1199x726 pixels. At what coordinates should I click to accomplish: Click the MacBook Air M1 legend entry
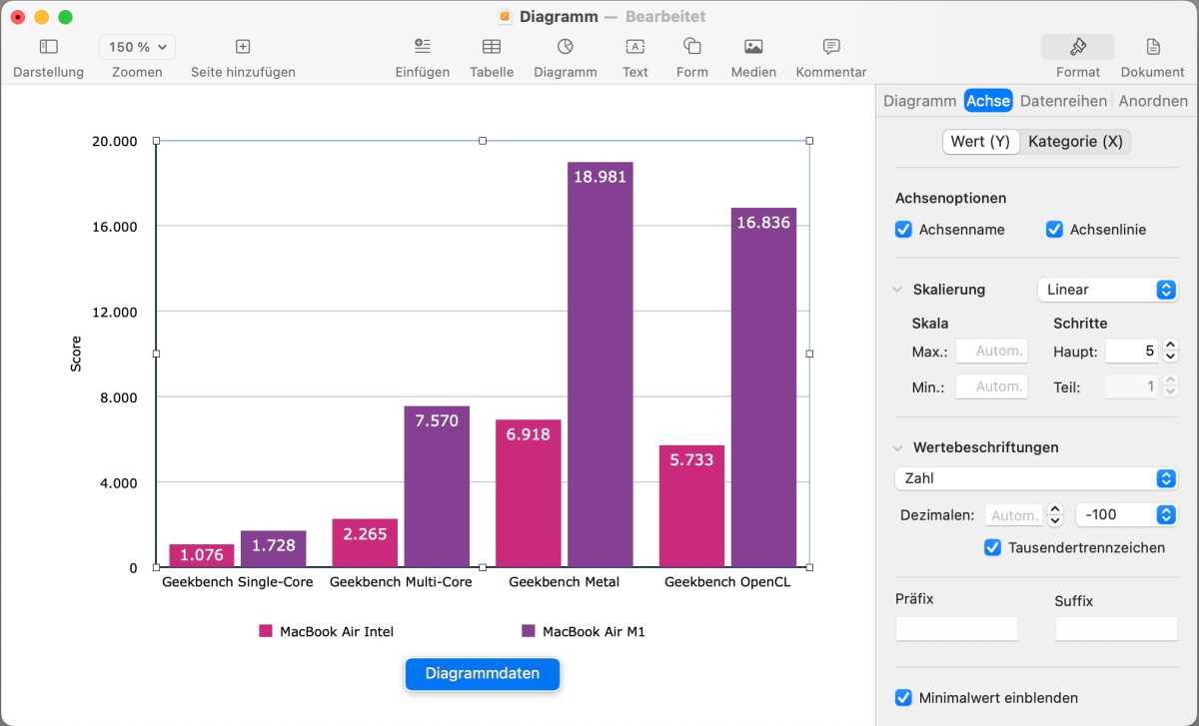tap(584, 631)
